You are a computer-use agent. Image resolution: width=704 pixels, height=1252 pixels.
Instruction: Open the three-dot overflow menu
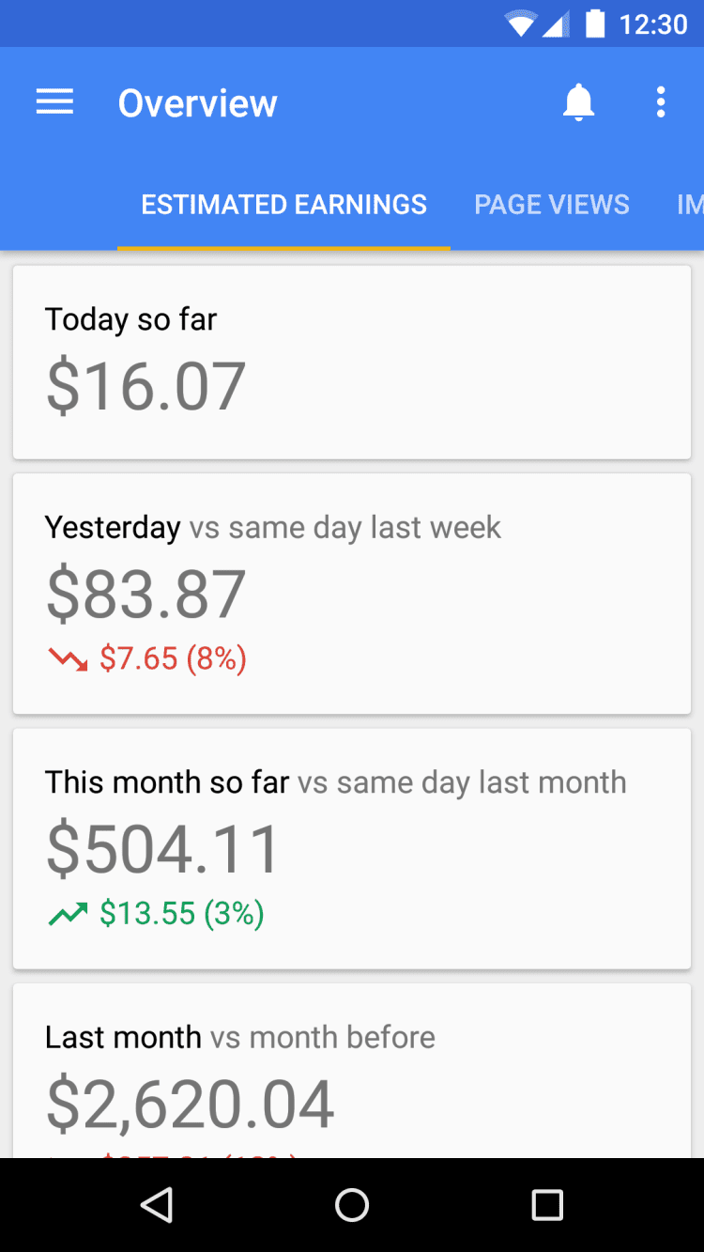(661, 102)
